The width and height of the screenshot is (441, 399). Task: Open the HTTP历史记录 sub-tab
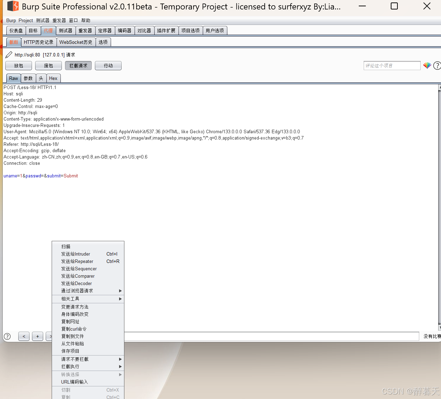click(x=39, y=42)
